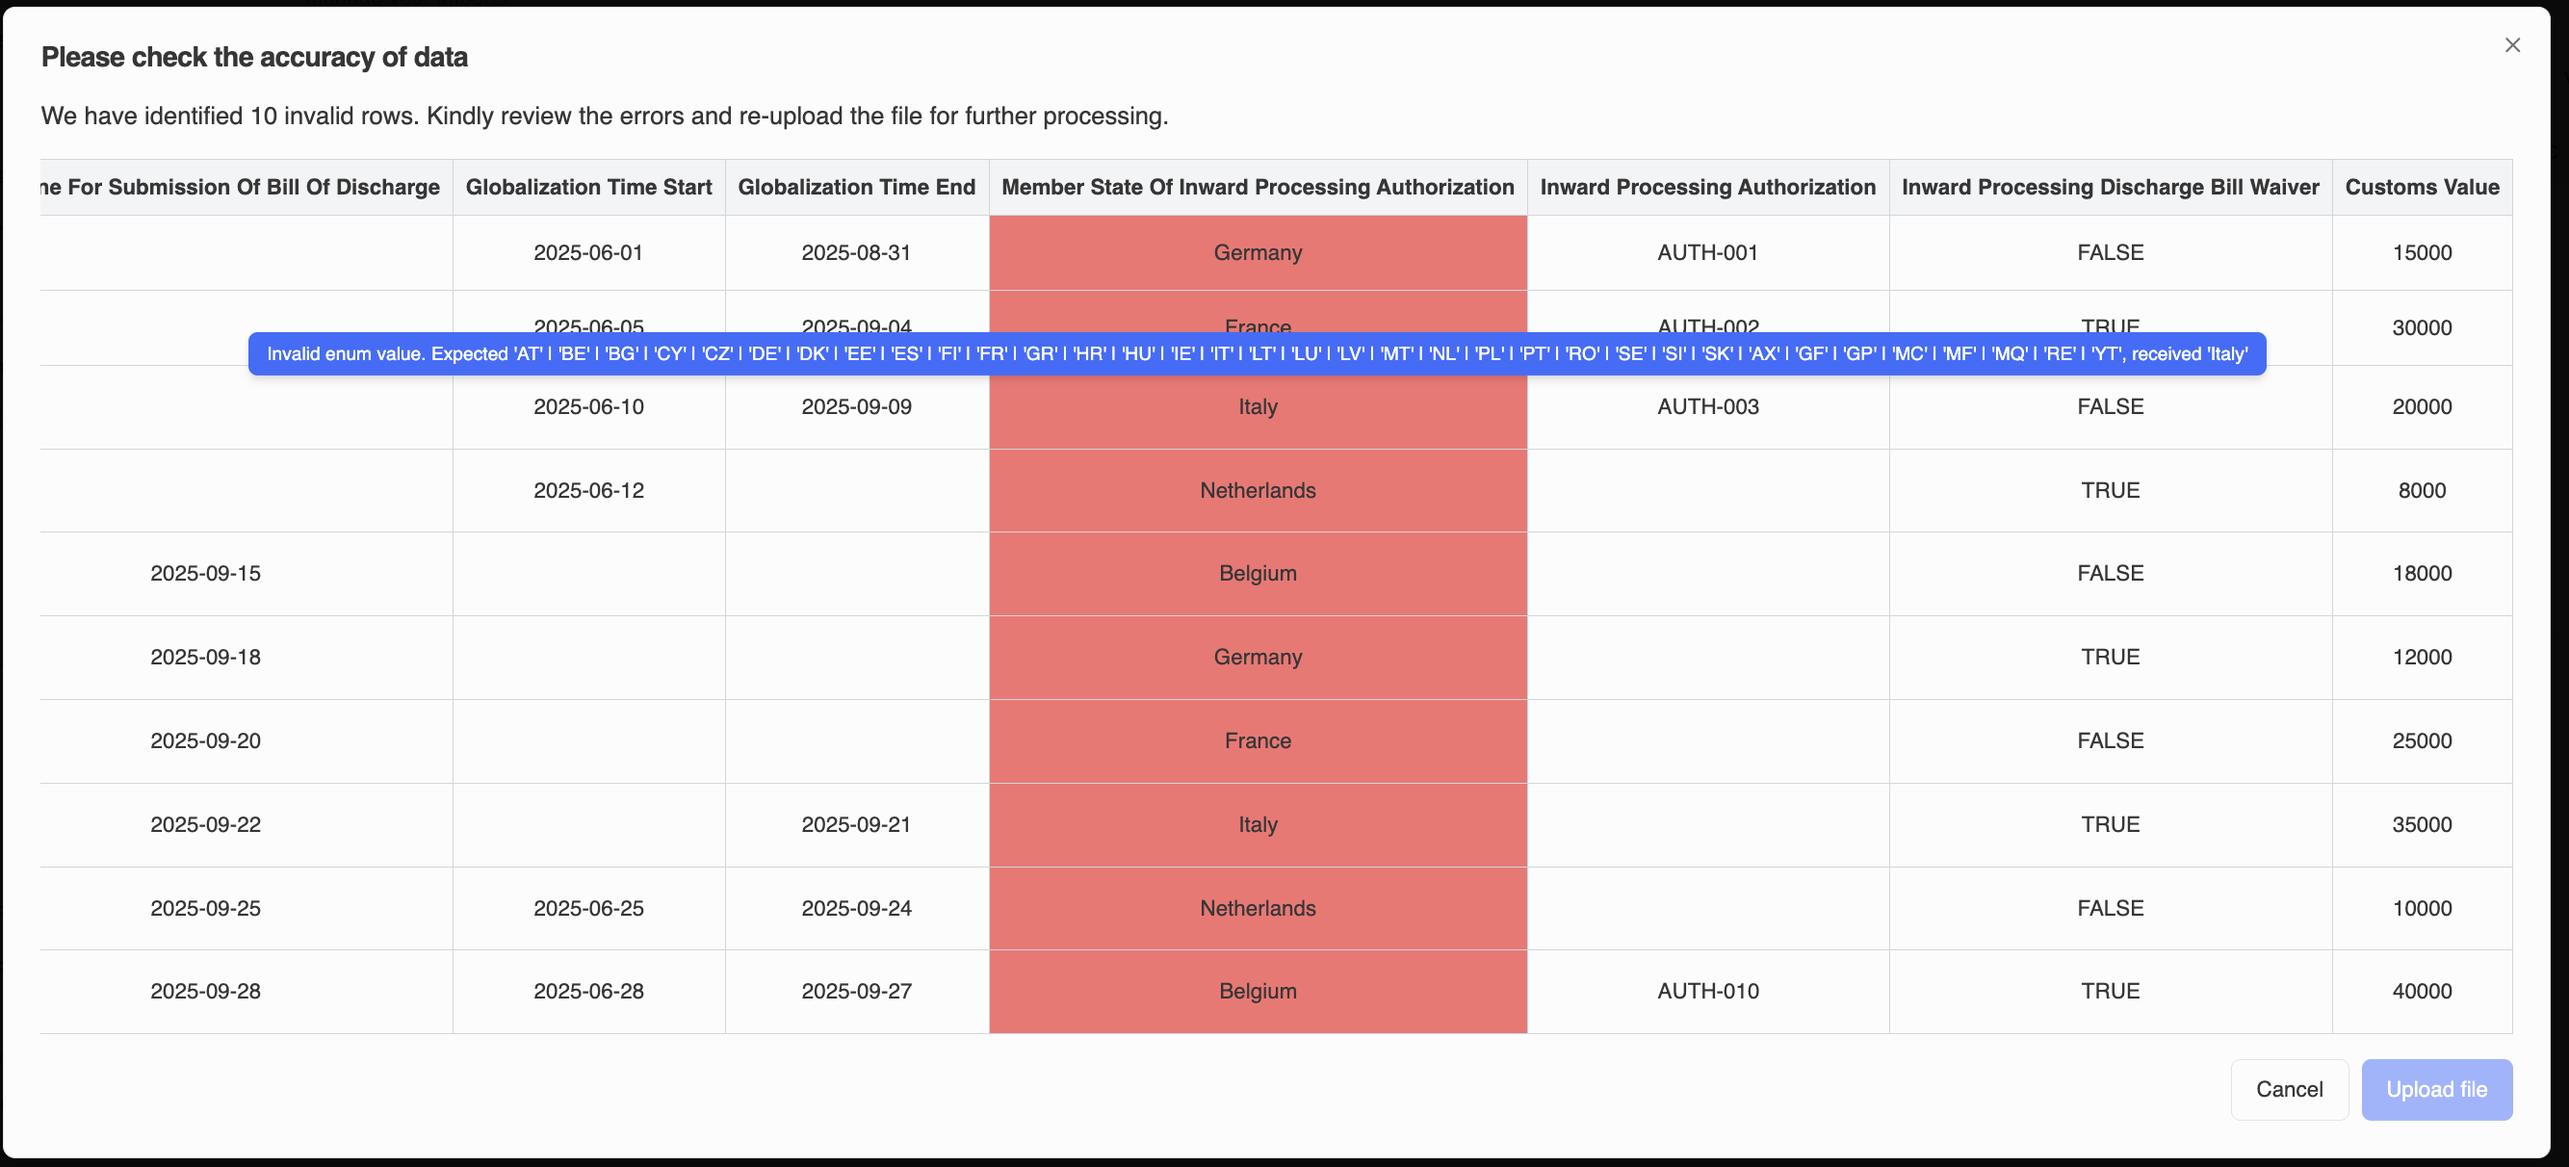The width and height of the screenshot is (2569, 1167).
Task: Click Member State Of Inward Processing header
Action: [x=1257, y=187]
